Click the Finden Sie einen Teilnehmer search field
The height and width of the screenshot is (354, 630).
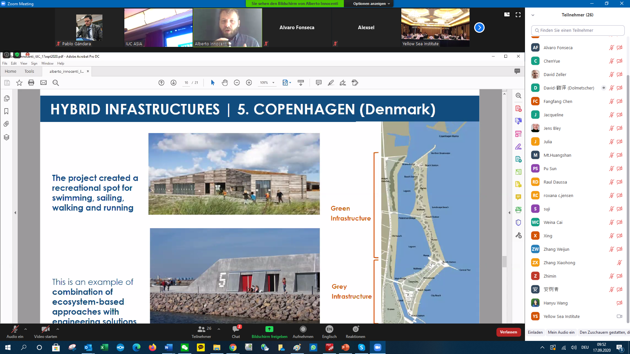click(x=577, y=30)
